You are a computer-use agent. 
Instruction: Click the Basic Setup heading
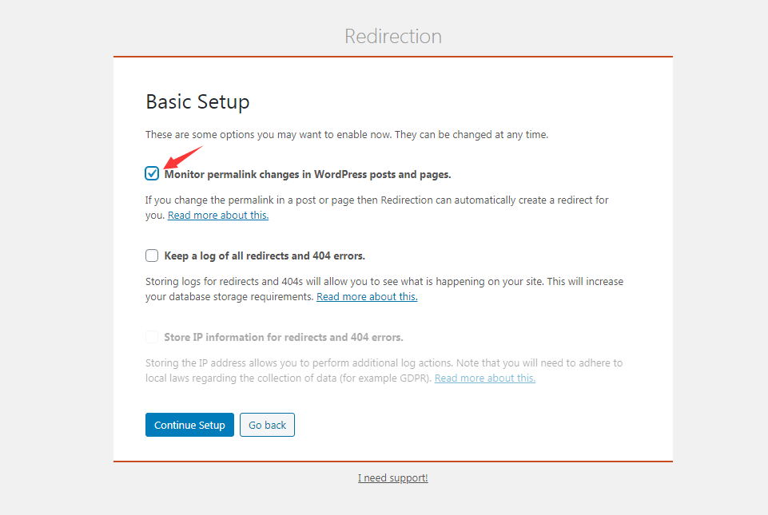point(197,102)
